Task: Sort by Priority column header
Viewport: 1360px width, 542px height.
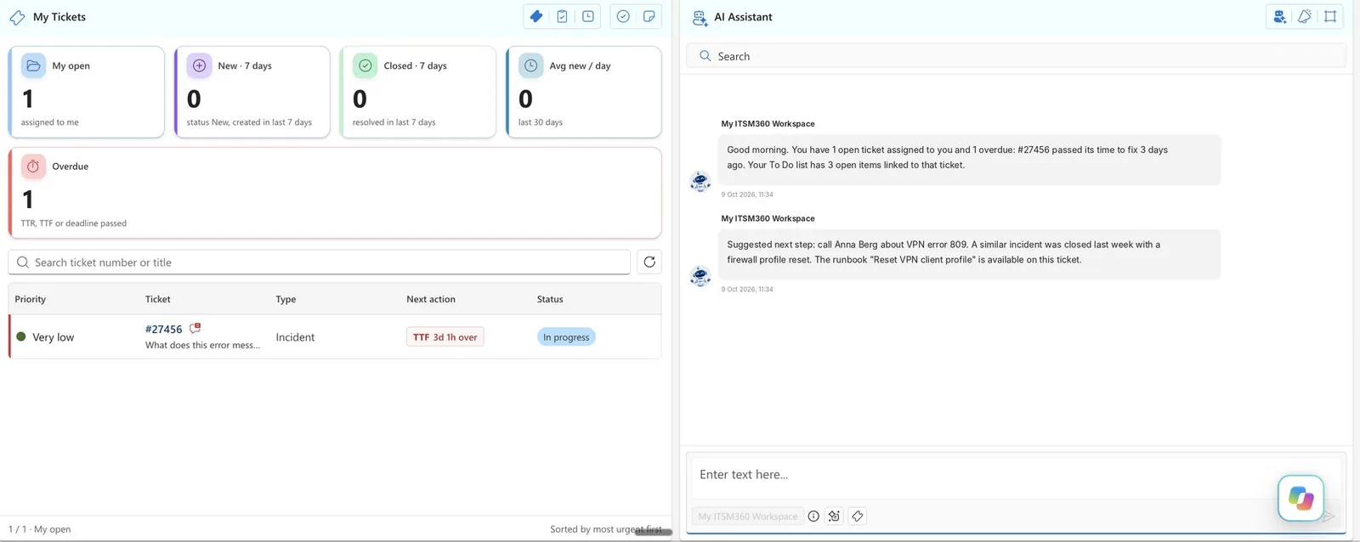Action: coord(30,299)
